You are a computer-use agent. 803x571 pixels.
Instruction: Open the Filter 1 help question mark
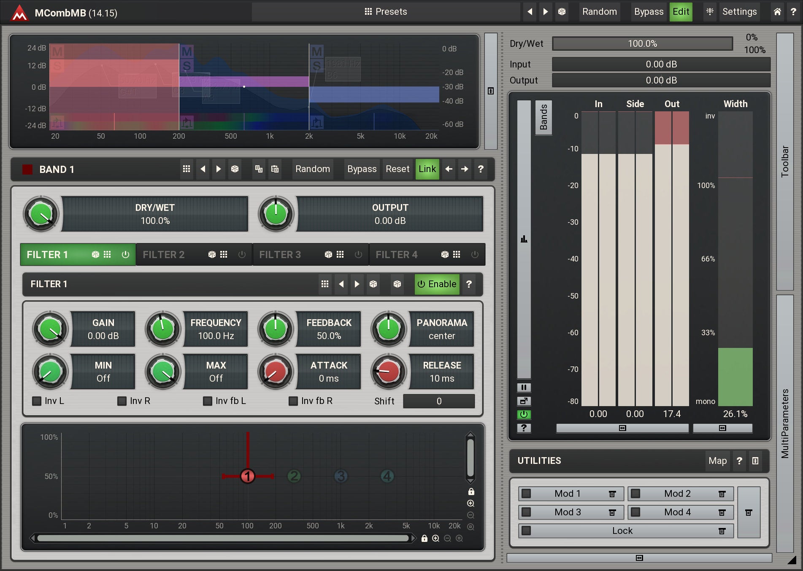469,284
